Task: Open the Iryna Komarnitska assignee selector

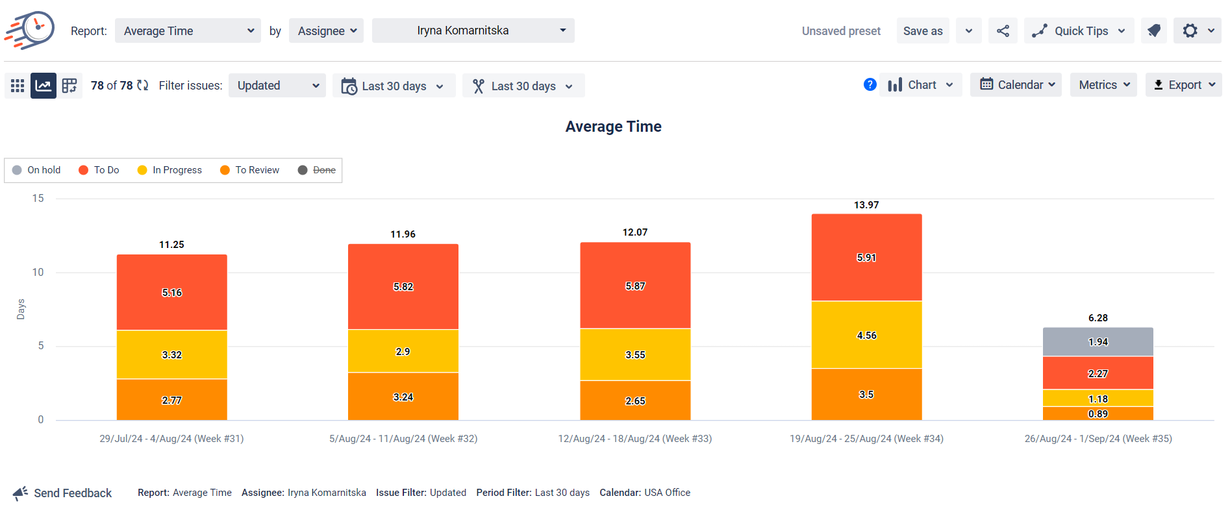Action: 473,31
